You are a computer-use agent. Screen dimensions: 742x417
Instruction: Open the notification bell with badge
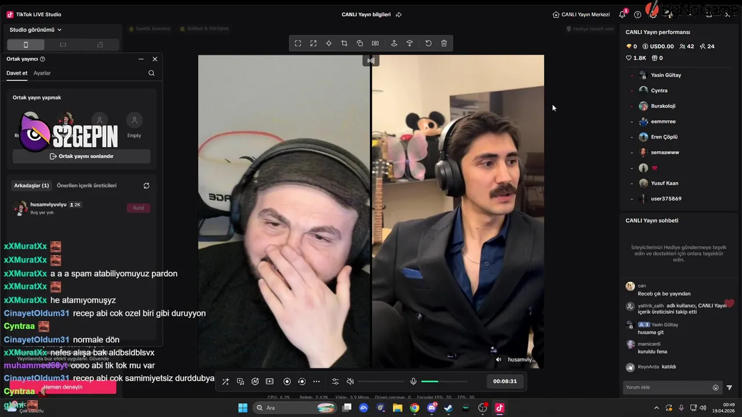pos(623,14)
